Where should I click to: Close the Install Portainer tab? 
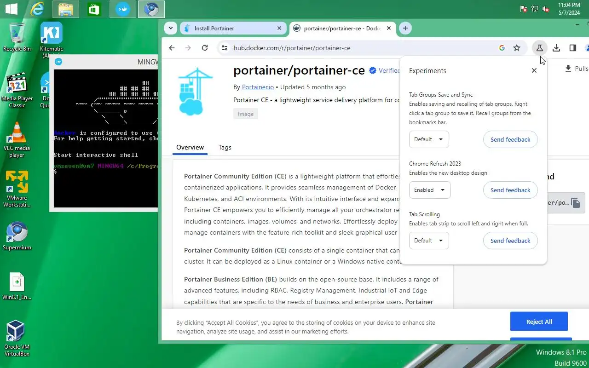click(x=279, y=28)
